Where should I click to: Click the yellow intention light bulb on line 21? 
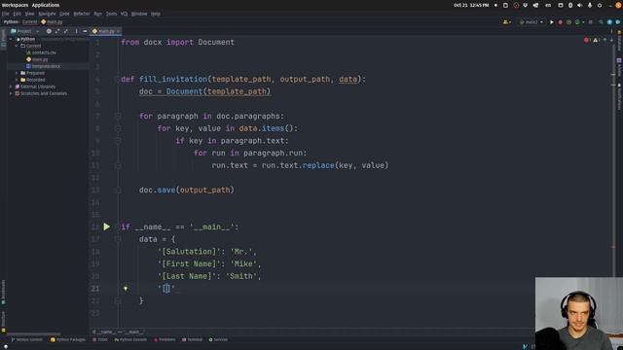pos(126,288)
